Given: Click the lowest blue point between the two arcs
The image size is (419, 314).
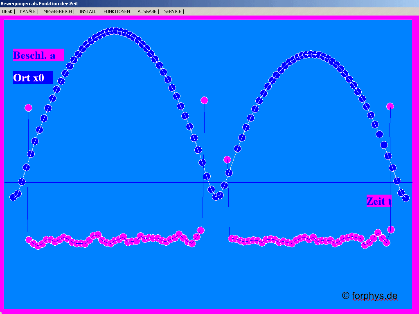Looking at the screenshot, I should coord(216,197).
